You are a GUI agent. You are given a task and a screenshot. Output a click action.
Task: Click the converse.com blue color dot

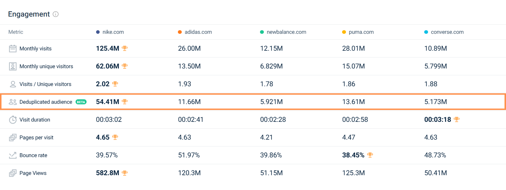pyautogui.click(x=426, y=32)
